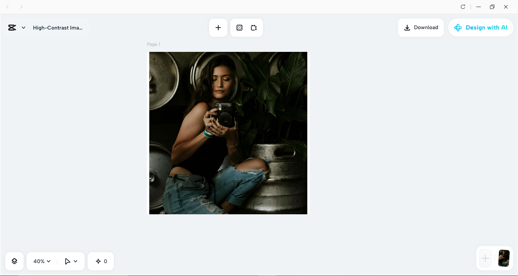
Task: Click the Download button
Action: coord(421,28)
